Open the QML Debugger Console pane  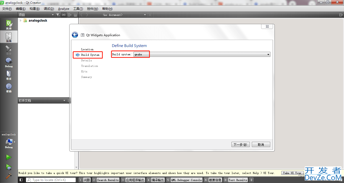point(184,180)
